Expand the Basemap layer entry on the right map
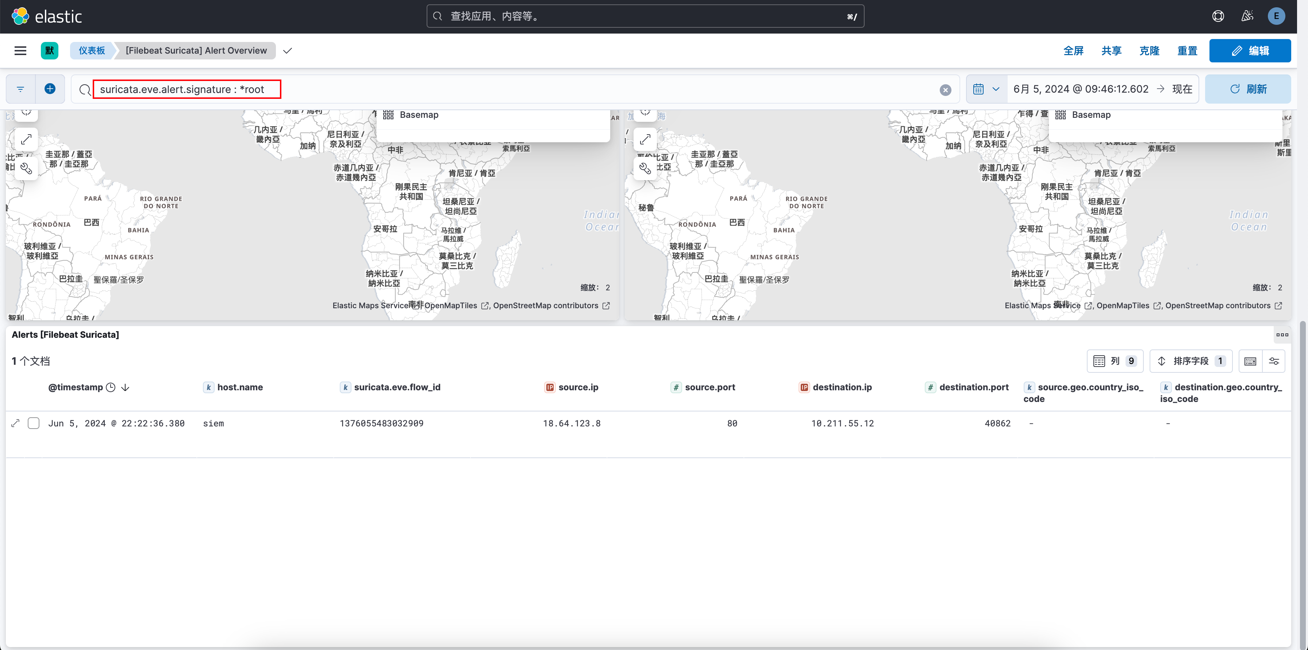The height and width of the screenshot is (650, 1308). click(1092, 115)
